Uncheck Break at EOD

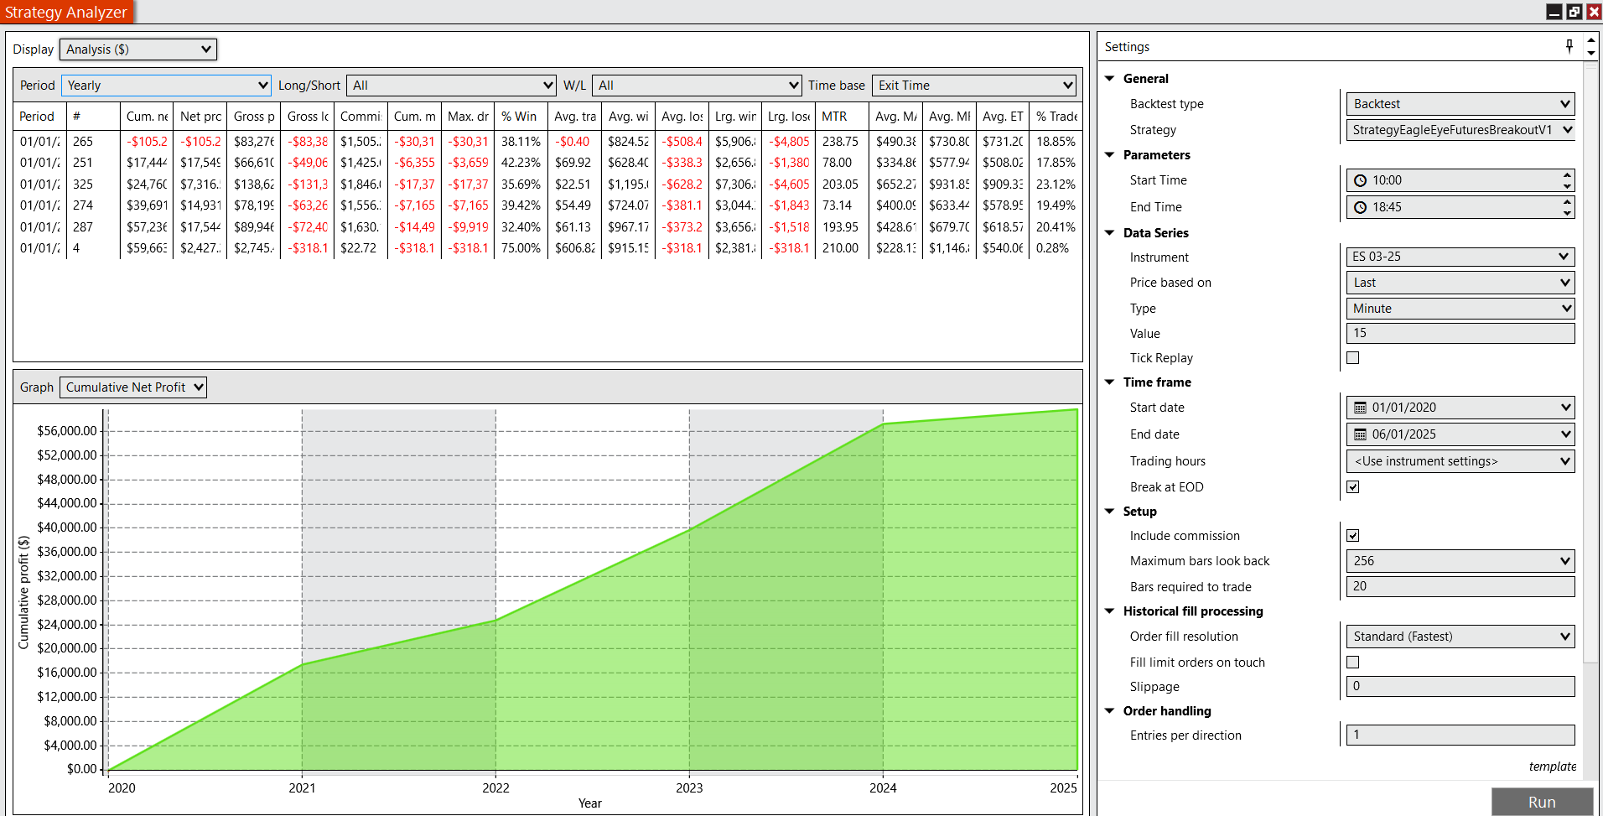(x=1352, y=487)
